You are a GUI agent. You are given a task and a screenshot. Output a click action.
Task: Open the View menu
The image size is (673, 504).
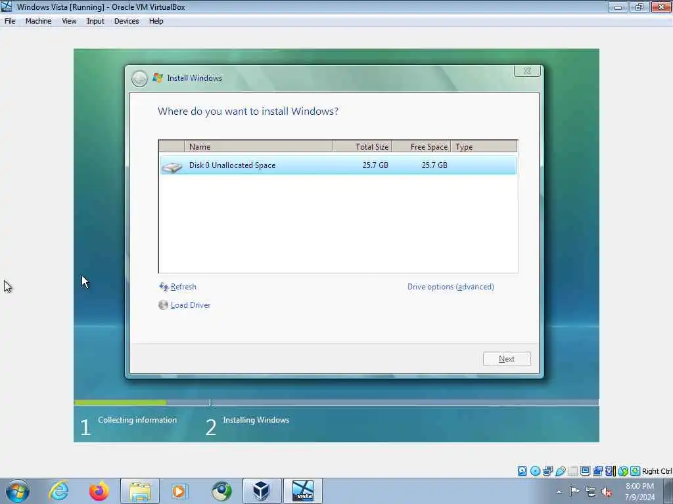click(x=69, y=21)
